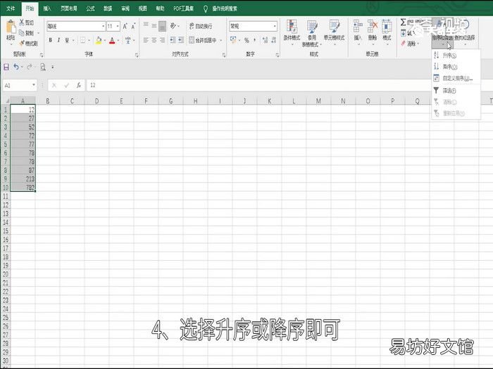Apply red font color A
493x369 pixels.
[112, 40]
